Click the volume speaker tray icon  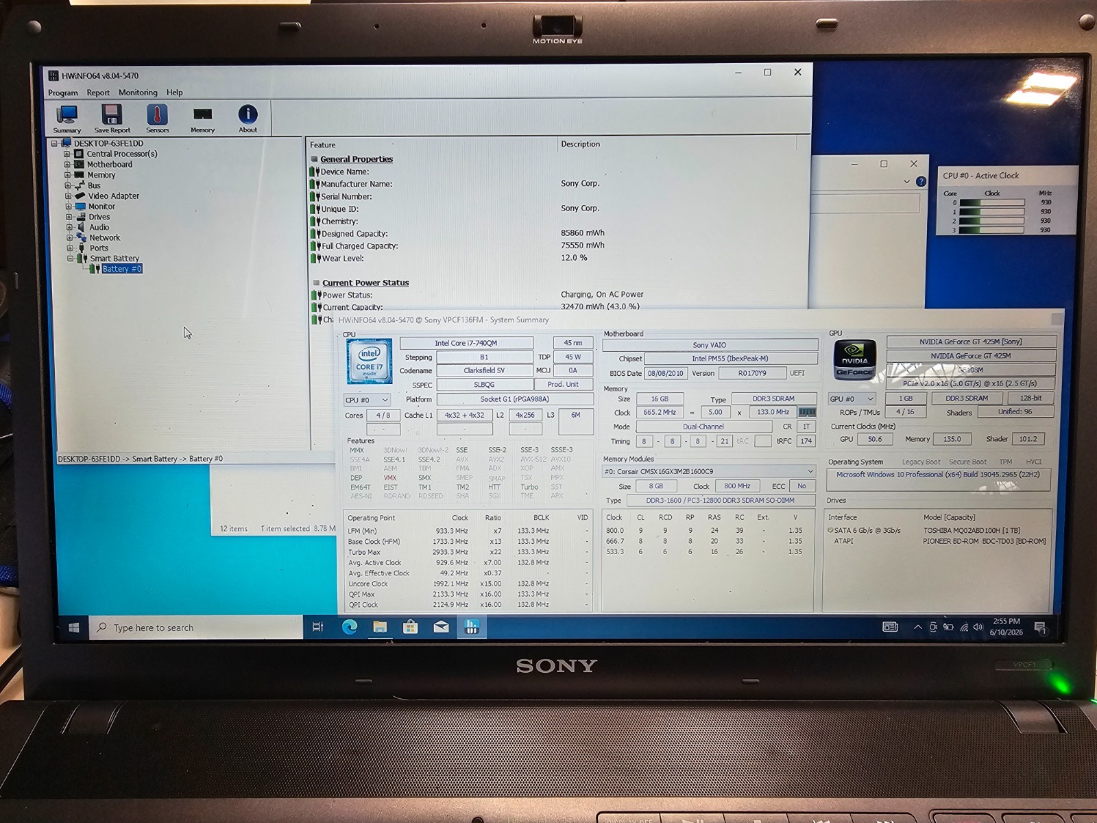tap(978, 627)
